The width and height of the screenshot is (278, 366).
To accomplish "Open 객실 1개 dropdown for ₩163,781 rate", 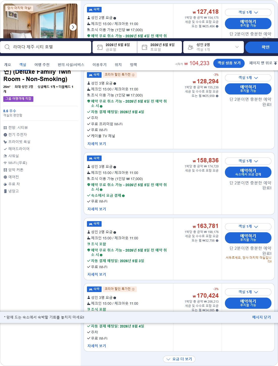I will tap(248, 226).
